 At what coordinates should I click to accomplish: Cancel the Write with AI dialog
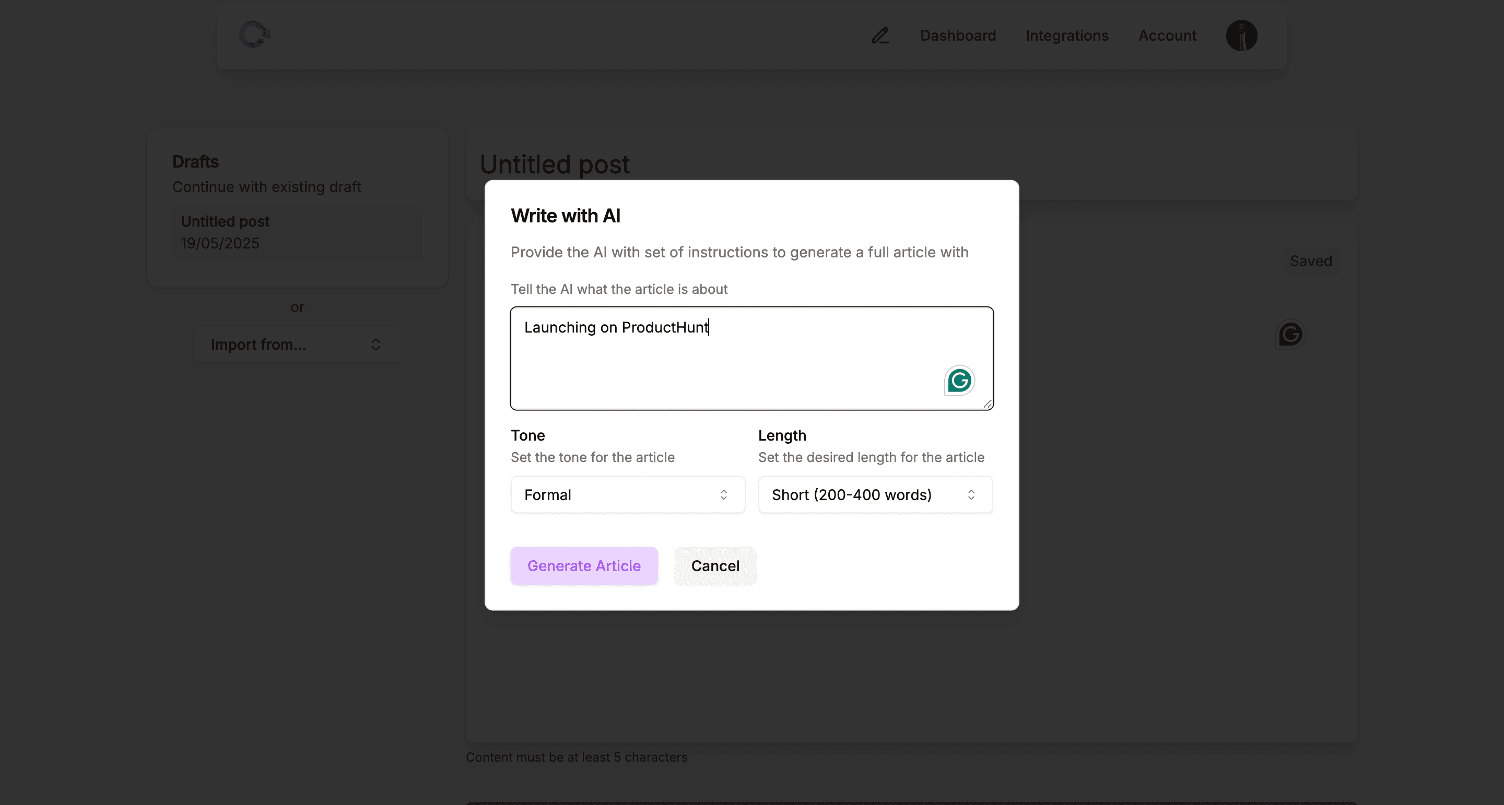click(715, 565)
